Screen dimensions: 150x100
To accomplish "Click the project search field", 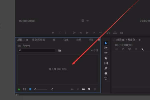I will 36,50.
